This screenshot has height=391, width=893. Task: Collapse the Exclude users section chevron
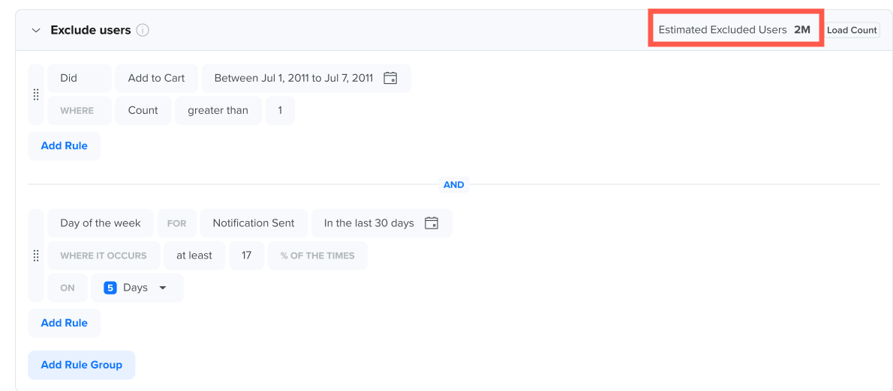pyautogui.click(x=36, y=30)
